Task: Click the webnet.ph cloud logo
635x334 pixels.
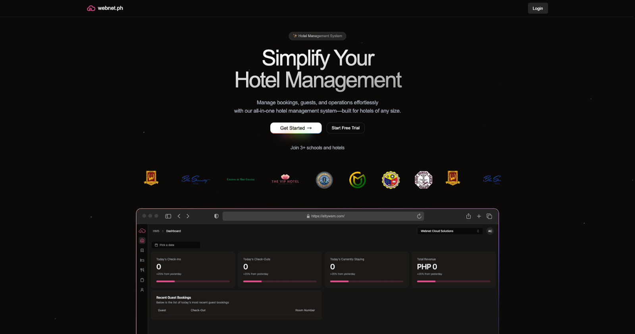Action: [91, 8]
